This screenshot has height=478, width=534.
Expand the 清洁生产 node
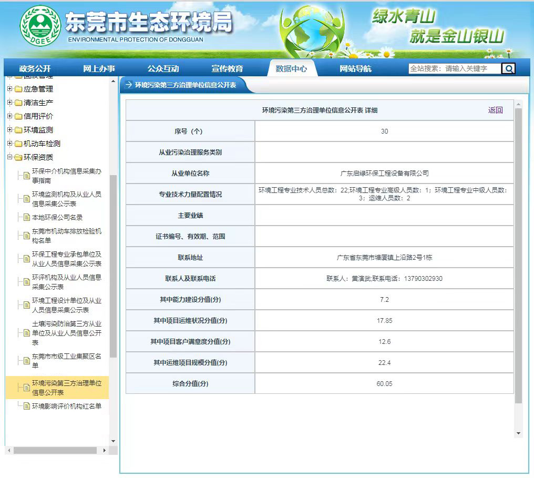9,102
